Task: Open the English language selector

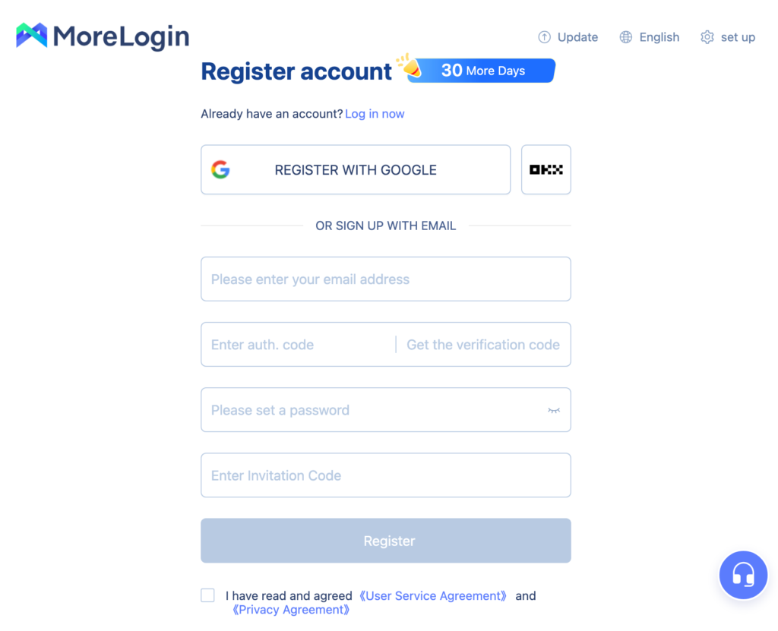Action: point(659,36)
